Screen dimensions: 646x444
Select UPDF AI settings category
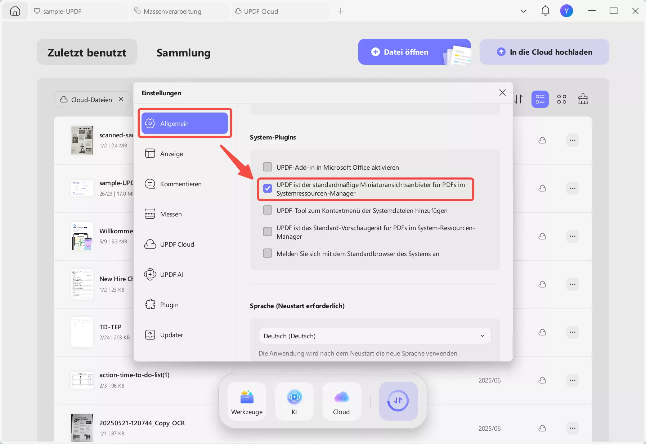(185, 274)
